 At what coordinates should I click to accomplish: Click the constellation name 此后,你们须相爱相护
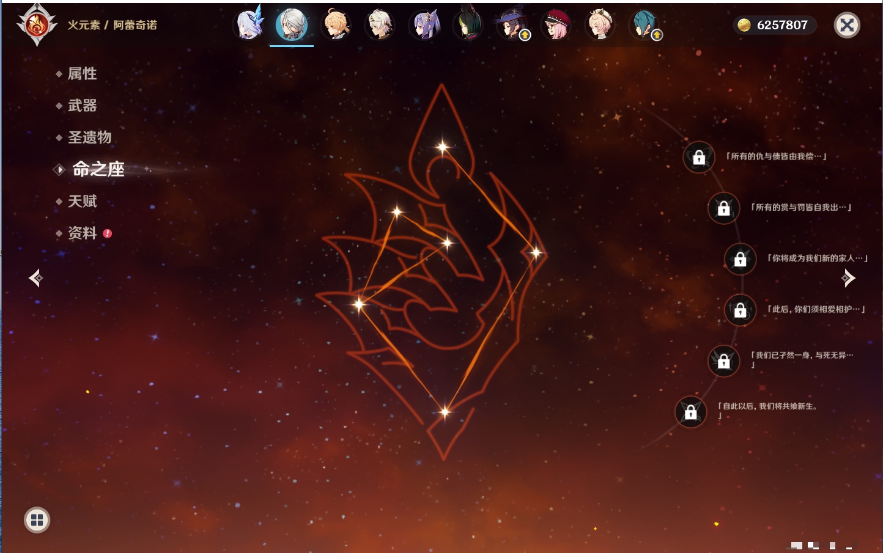[x=816, y=309]
